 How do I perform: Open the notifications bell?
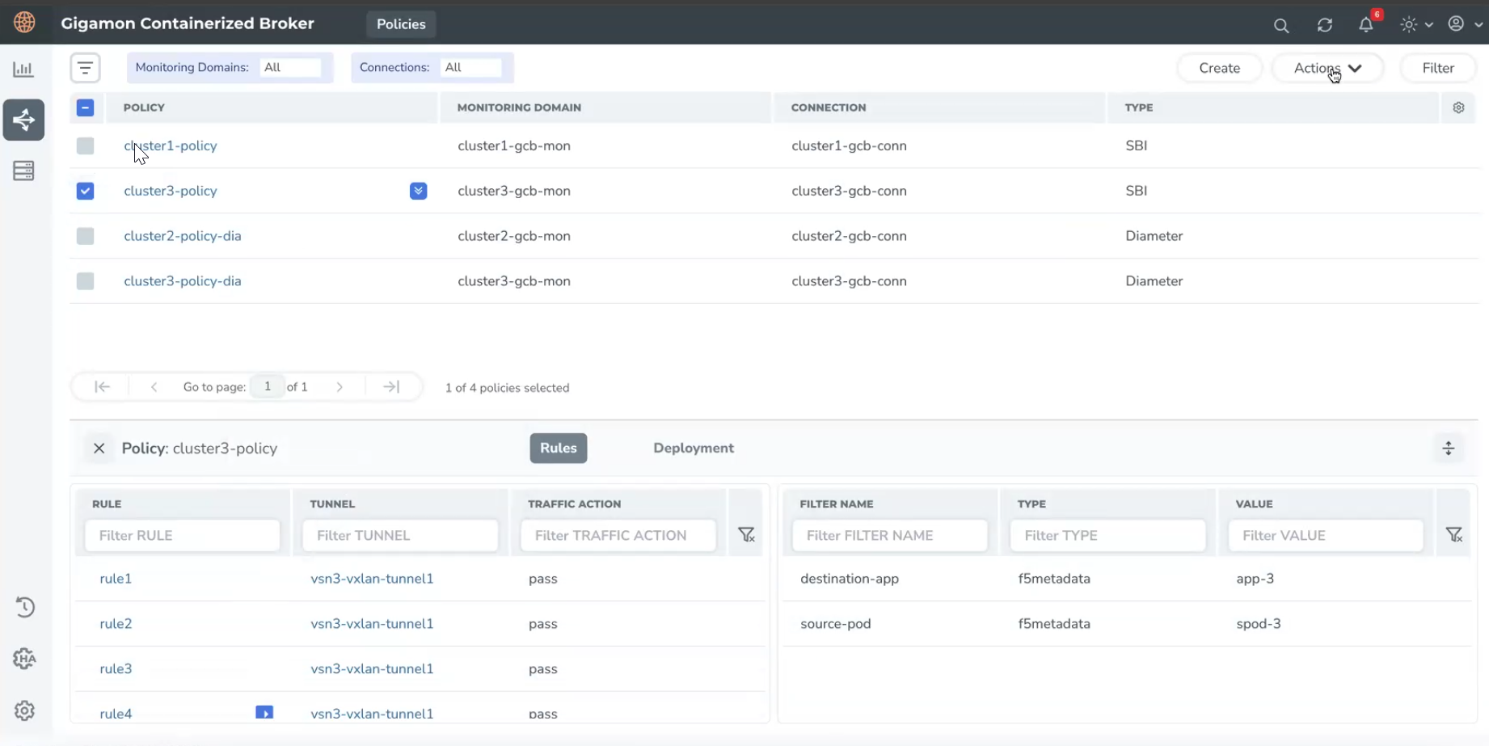pos(1366,25)
